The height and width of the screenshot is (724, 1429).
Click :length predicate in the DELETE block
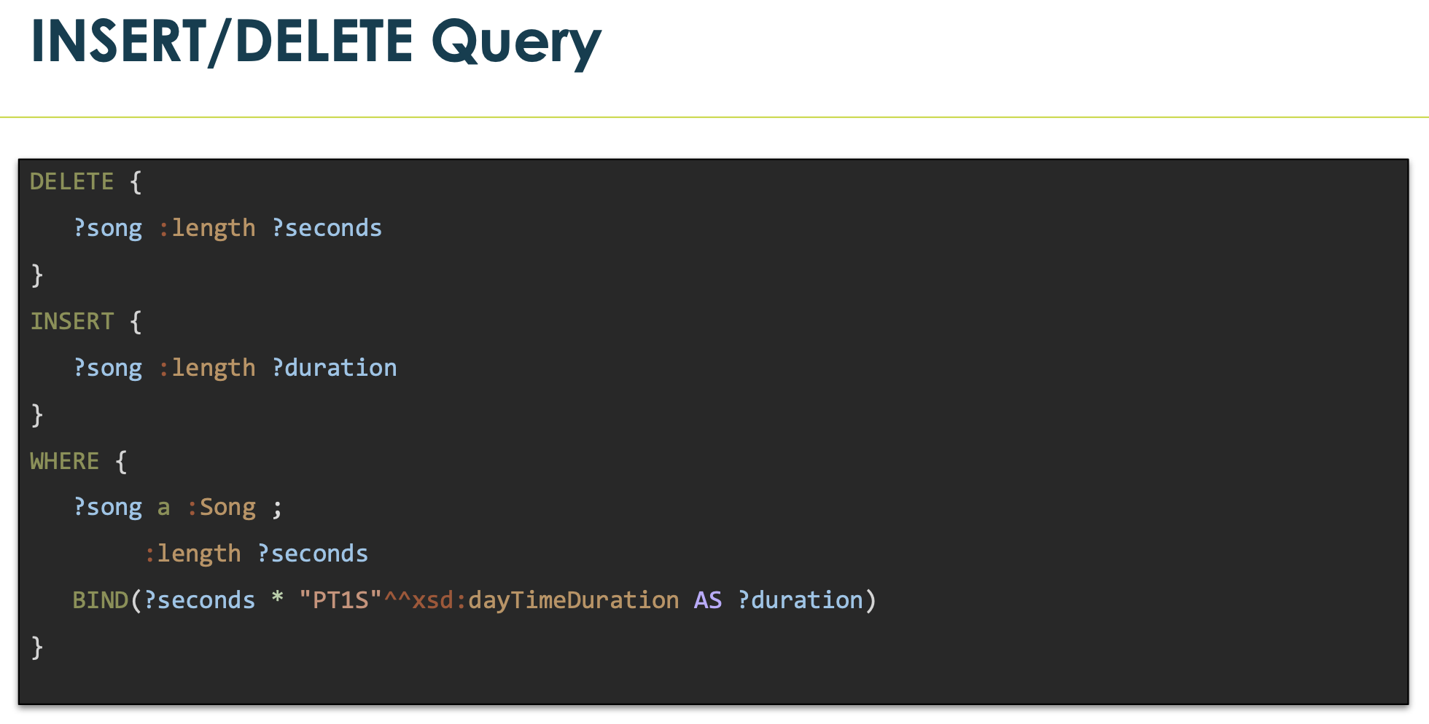click(x=207, y=229)
